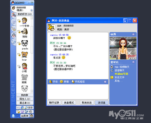Viewport: 151px width, 123px height.
Task: Click the yellow contact avatar in chat header
Action: (x=51, y=28)
